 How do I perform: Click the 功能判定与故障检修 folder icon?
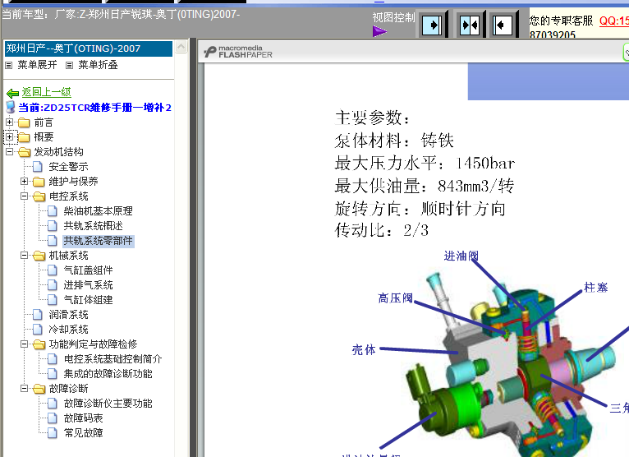pos(39,344)
